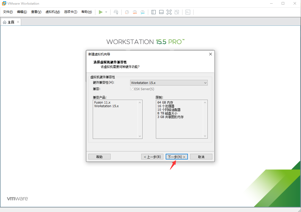Click the console view icon
This screenshot has height=212, width=301.
tap(188, 12)
